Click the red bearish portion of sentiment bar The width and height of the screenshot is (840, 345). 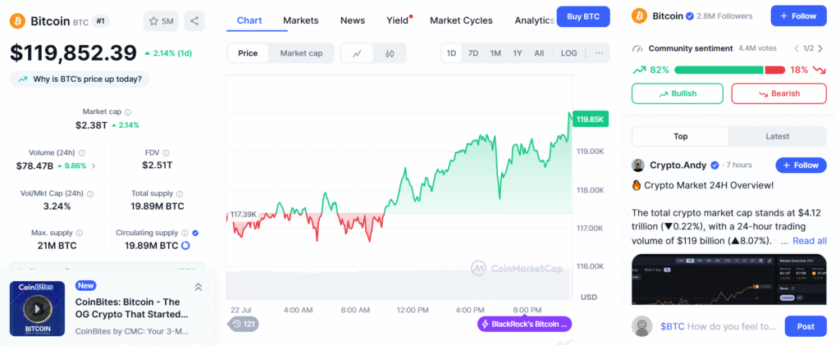click(774, 70)
